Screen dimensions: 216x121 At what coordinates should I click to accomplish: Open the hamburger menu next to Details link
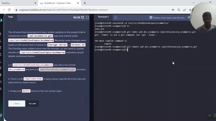pyautogui.click(x=189, y=17)
